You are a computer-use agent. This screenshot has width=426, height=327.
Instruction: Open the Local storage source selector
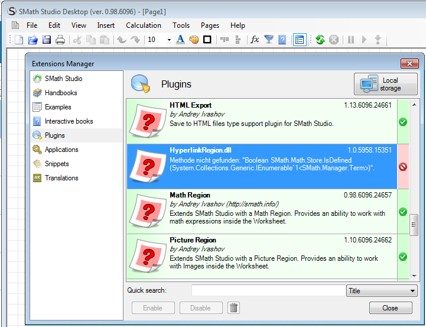[385, 84]
